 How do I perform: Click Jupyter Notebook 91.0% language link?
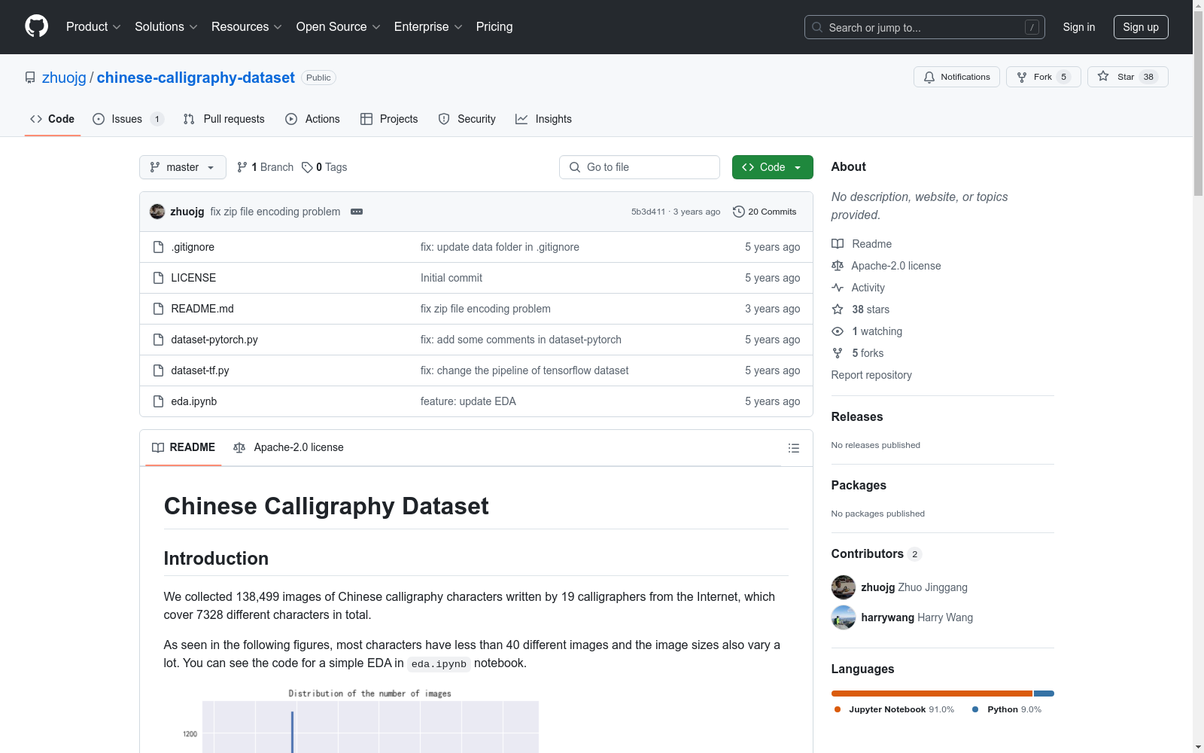894,709
